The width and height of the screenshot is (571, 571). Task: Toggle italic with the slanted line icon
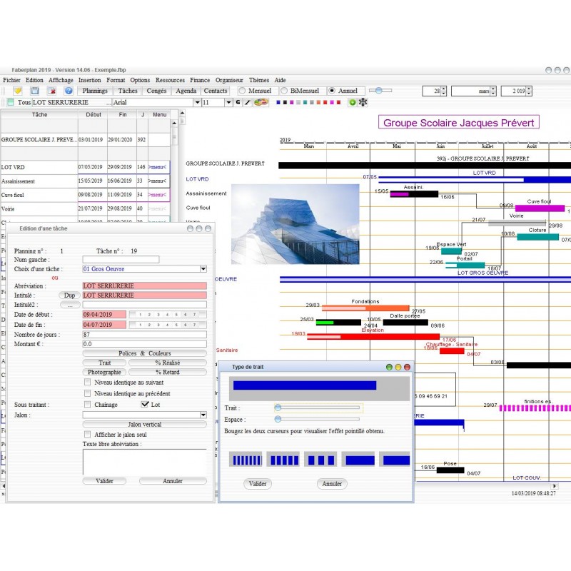tap(247, 102)
